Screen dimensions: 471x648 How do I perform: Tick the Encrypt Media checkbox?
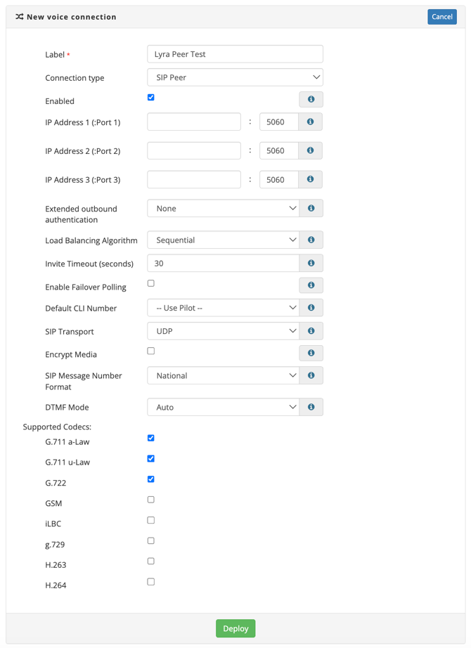151,351
